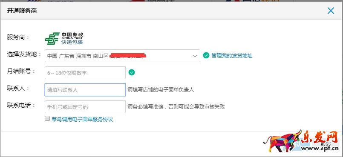The width and height of the screenshot is (343, 157).
Task: Close the 开通服务商 dialog with X
Action: pyautogui.click(x=331, y=11)
